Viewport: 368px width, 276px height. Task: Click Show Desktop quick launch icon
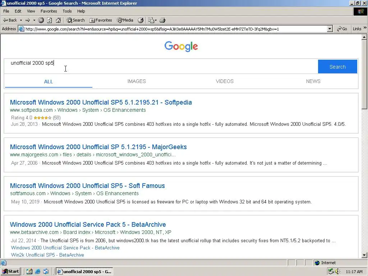[29, 272]
